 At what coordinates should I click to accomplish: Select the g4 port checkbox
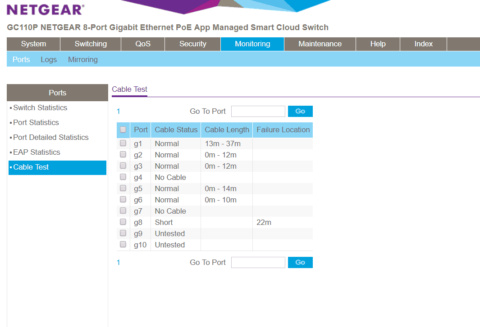point(123,177)
